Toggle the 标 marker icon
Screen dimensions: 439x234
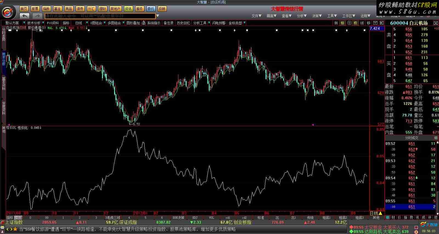tap(343, 23)
